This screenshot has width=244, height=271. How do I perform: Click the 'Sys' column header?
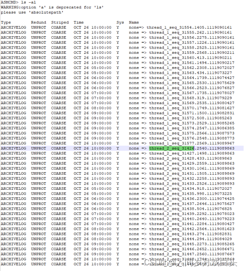coord(120,23)
